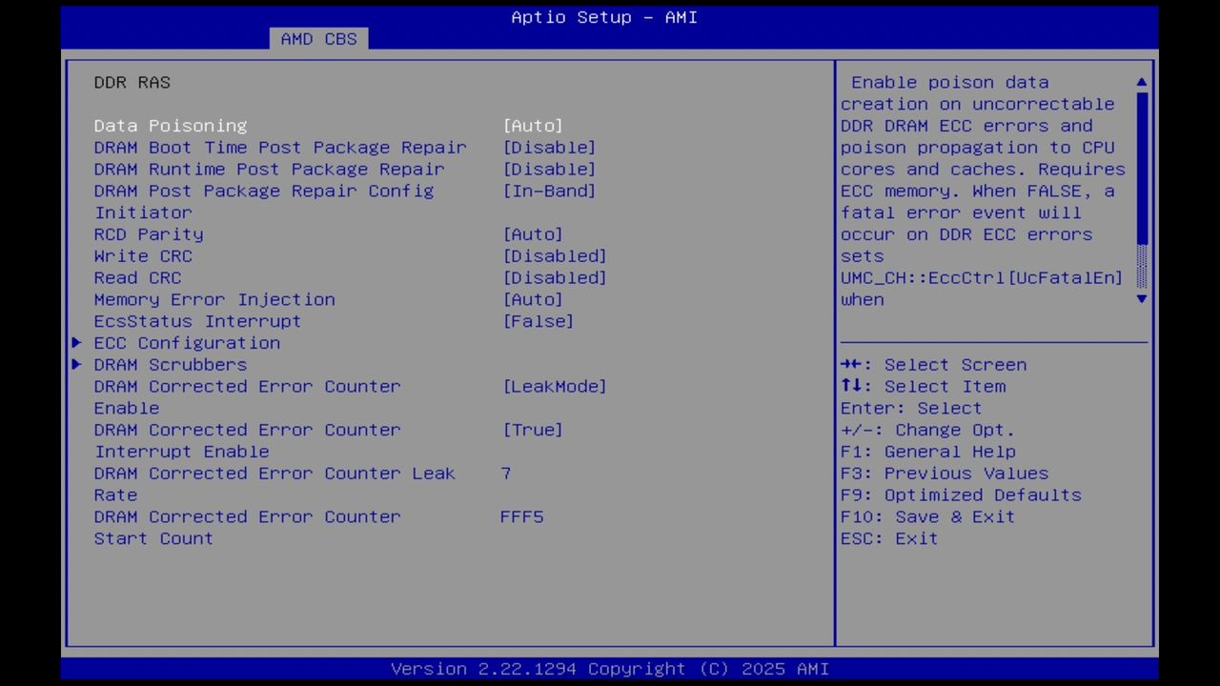Switch to the AMD CBS tab
The width and height of the screenshot is (1220, 686).
point(319,38)
